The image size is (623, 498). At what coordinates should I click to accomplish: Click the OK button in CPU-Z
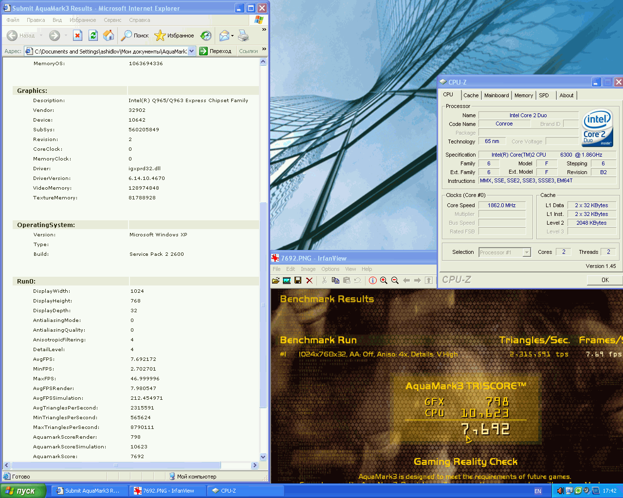605,280
